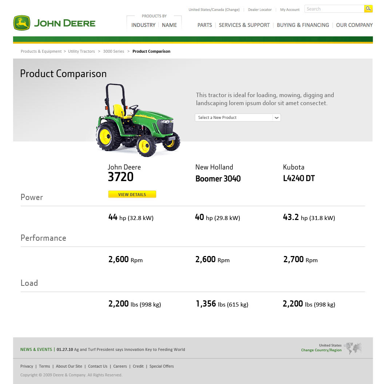This screenshot has height=384, width=386.
Task: Click the copyright 2009 Deere & Company text
Action: tap(71, 375)
